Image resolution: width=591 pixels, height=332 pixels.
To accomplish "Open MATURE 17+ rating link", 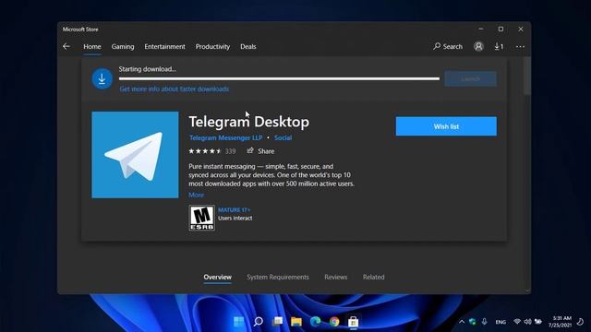I will [x=234, y=210].
